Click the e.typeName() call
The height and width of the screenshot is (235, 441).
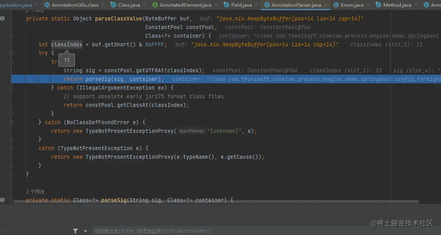[x=196, y=157]
